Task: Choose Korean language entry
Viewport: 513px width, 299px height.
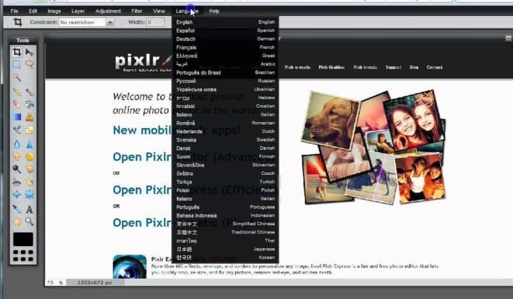Action: coord(225,258)
